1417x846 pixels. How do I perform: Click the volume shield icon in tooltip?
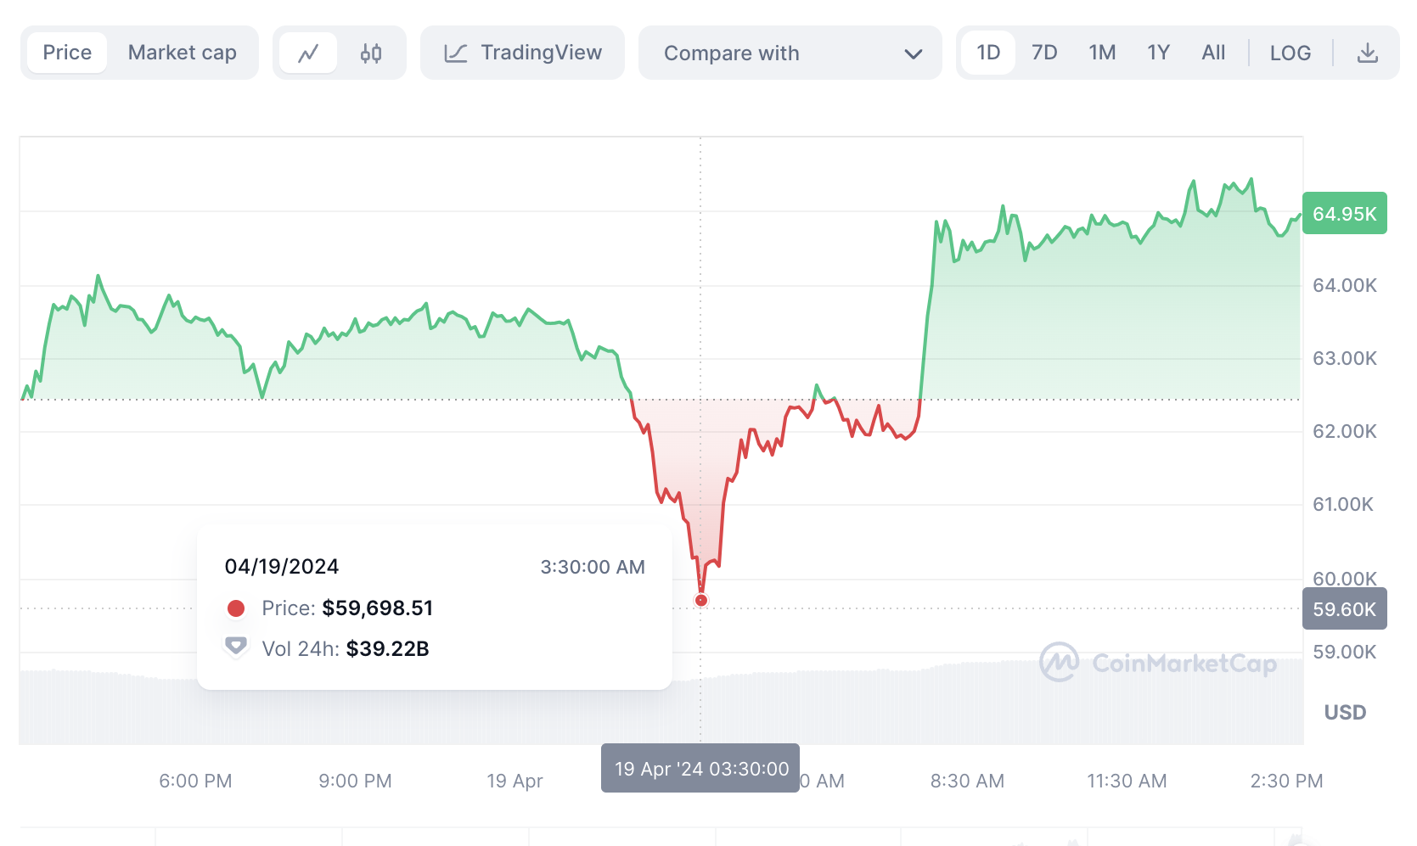click(x=236, y=647)
